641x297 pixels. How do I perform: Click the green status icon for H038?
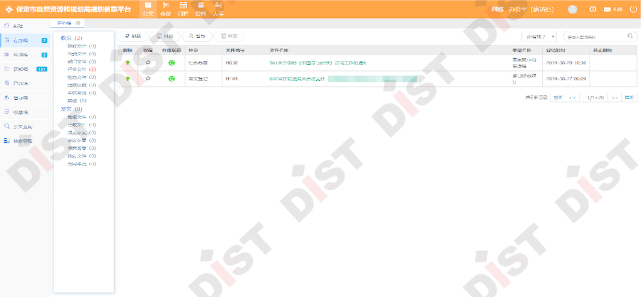(x=171, y=63)
